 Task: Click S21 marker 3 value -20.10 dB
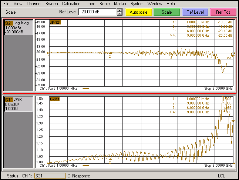[225, 31]
